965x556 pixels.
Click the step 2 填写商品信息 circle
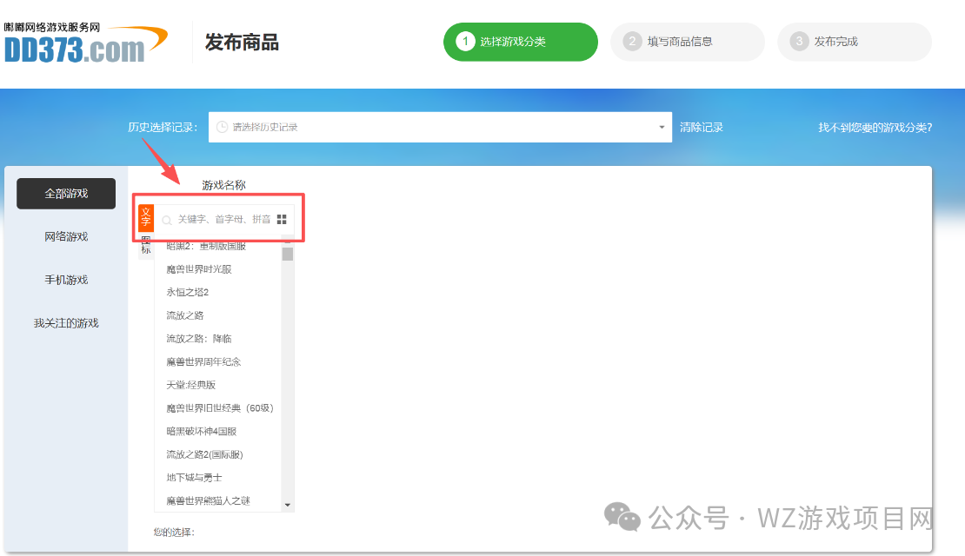(632, 42)
